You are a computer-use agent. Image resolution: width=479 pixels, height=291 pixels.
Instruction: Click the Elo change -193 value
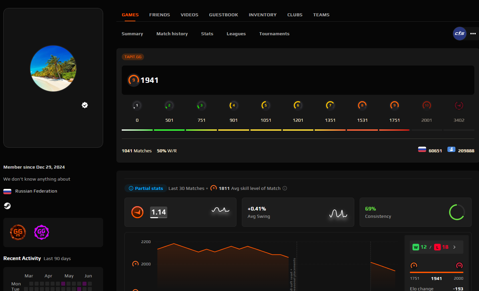pos(458,289)
